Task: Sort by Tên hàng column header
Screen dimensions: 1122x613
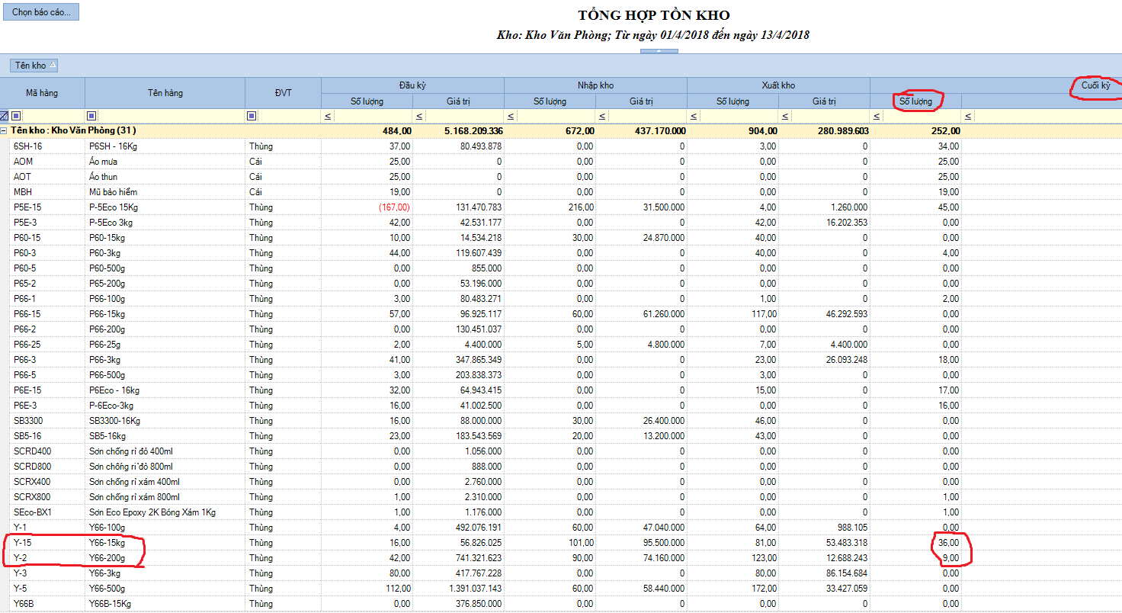Action: [165, 93]
